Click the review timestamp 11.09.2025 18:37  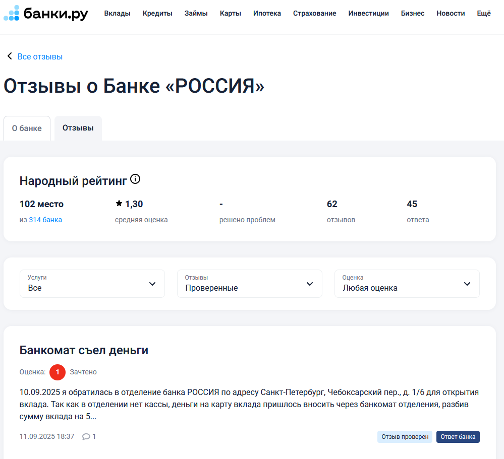coord(47,436)
